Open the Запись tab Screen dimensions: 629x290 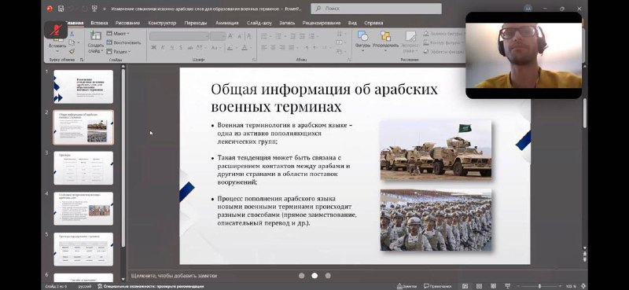pyautogui.click(x=287, y=23)
